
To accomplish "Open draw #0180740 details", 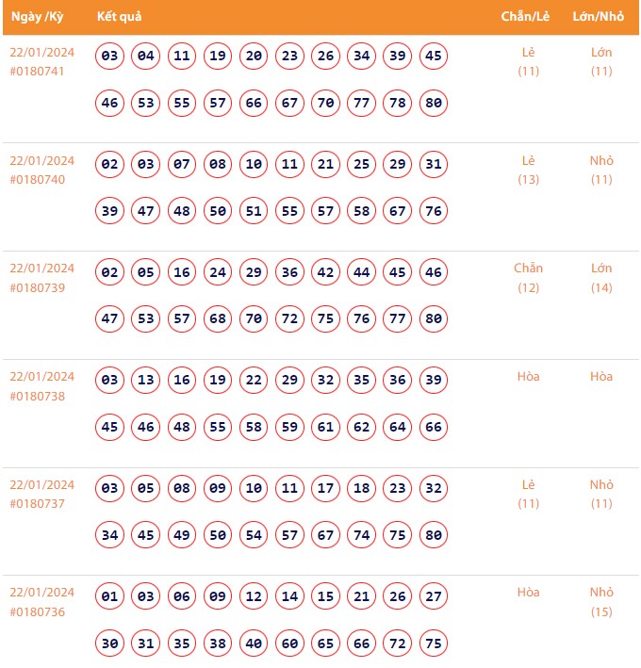I will click(x=37, y=180).
